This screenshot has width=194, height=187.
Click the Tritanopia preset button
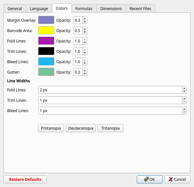[110, 128]
